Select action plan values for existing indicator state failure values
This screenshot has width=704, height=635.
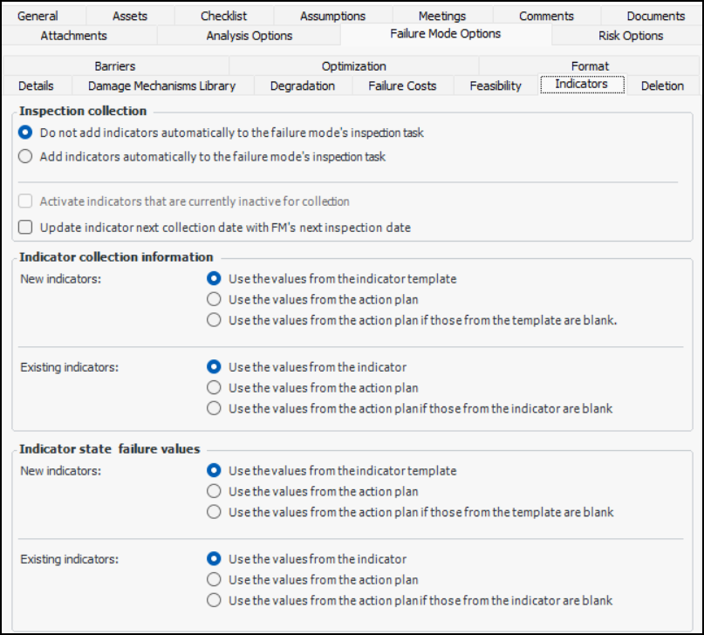coord(214,579)
